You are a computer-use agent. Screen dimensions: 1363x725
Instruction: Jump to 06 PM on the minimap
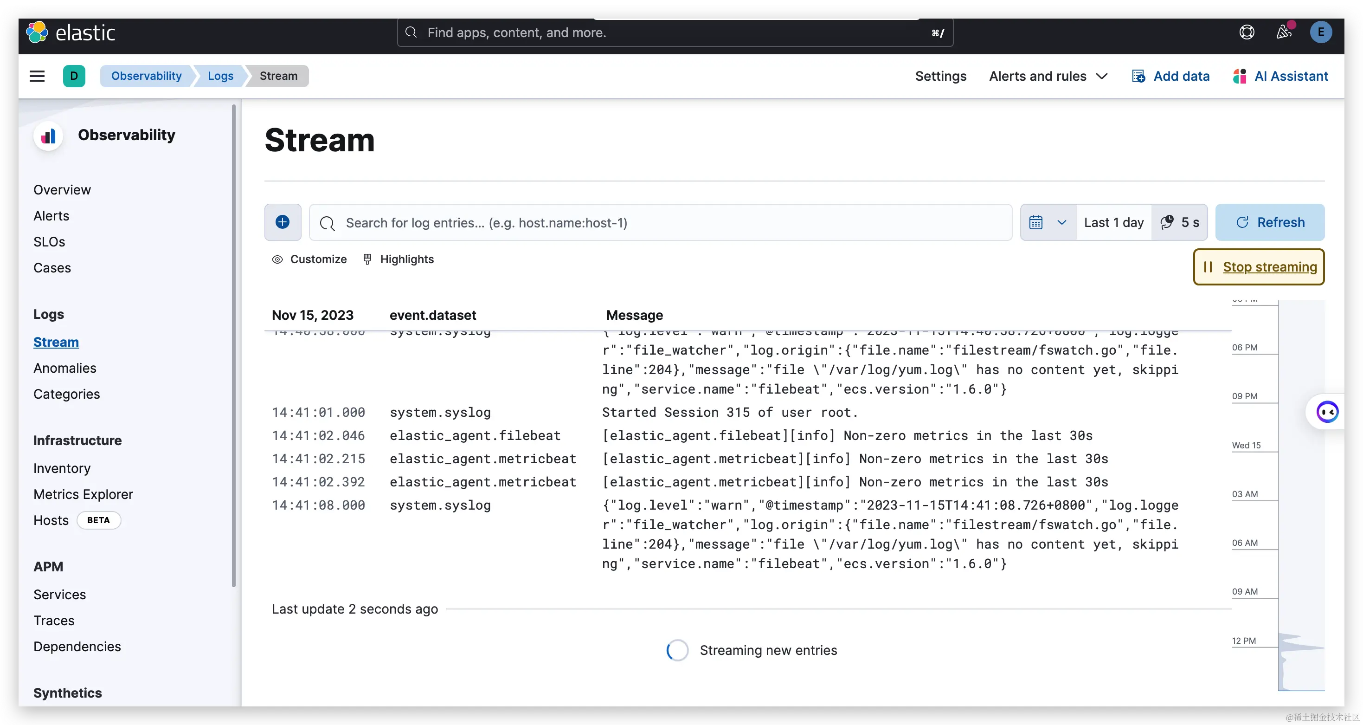(x=1245, y=347)
